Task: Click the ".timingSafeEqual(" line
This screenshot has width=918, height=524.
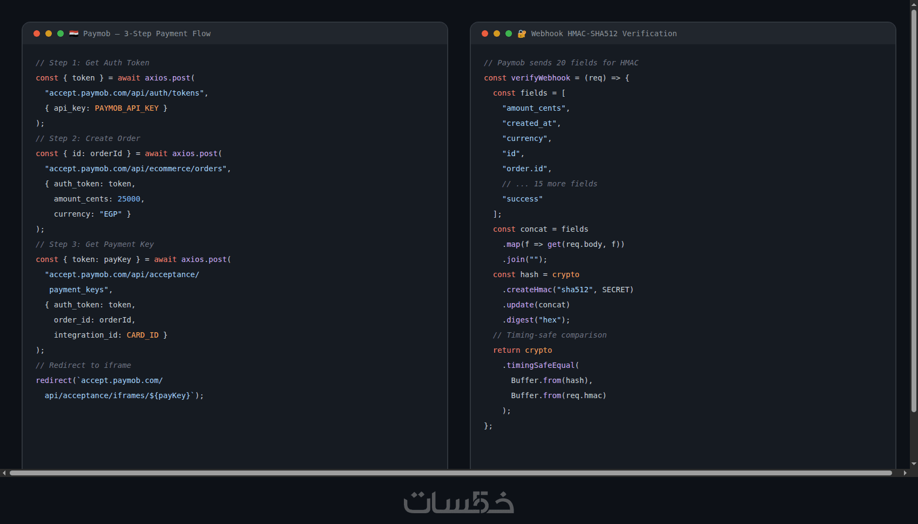Action: pos(541,365)
